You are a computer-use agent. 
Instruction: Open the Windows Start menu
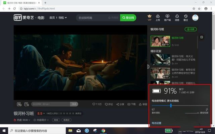tap(4, 131)
